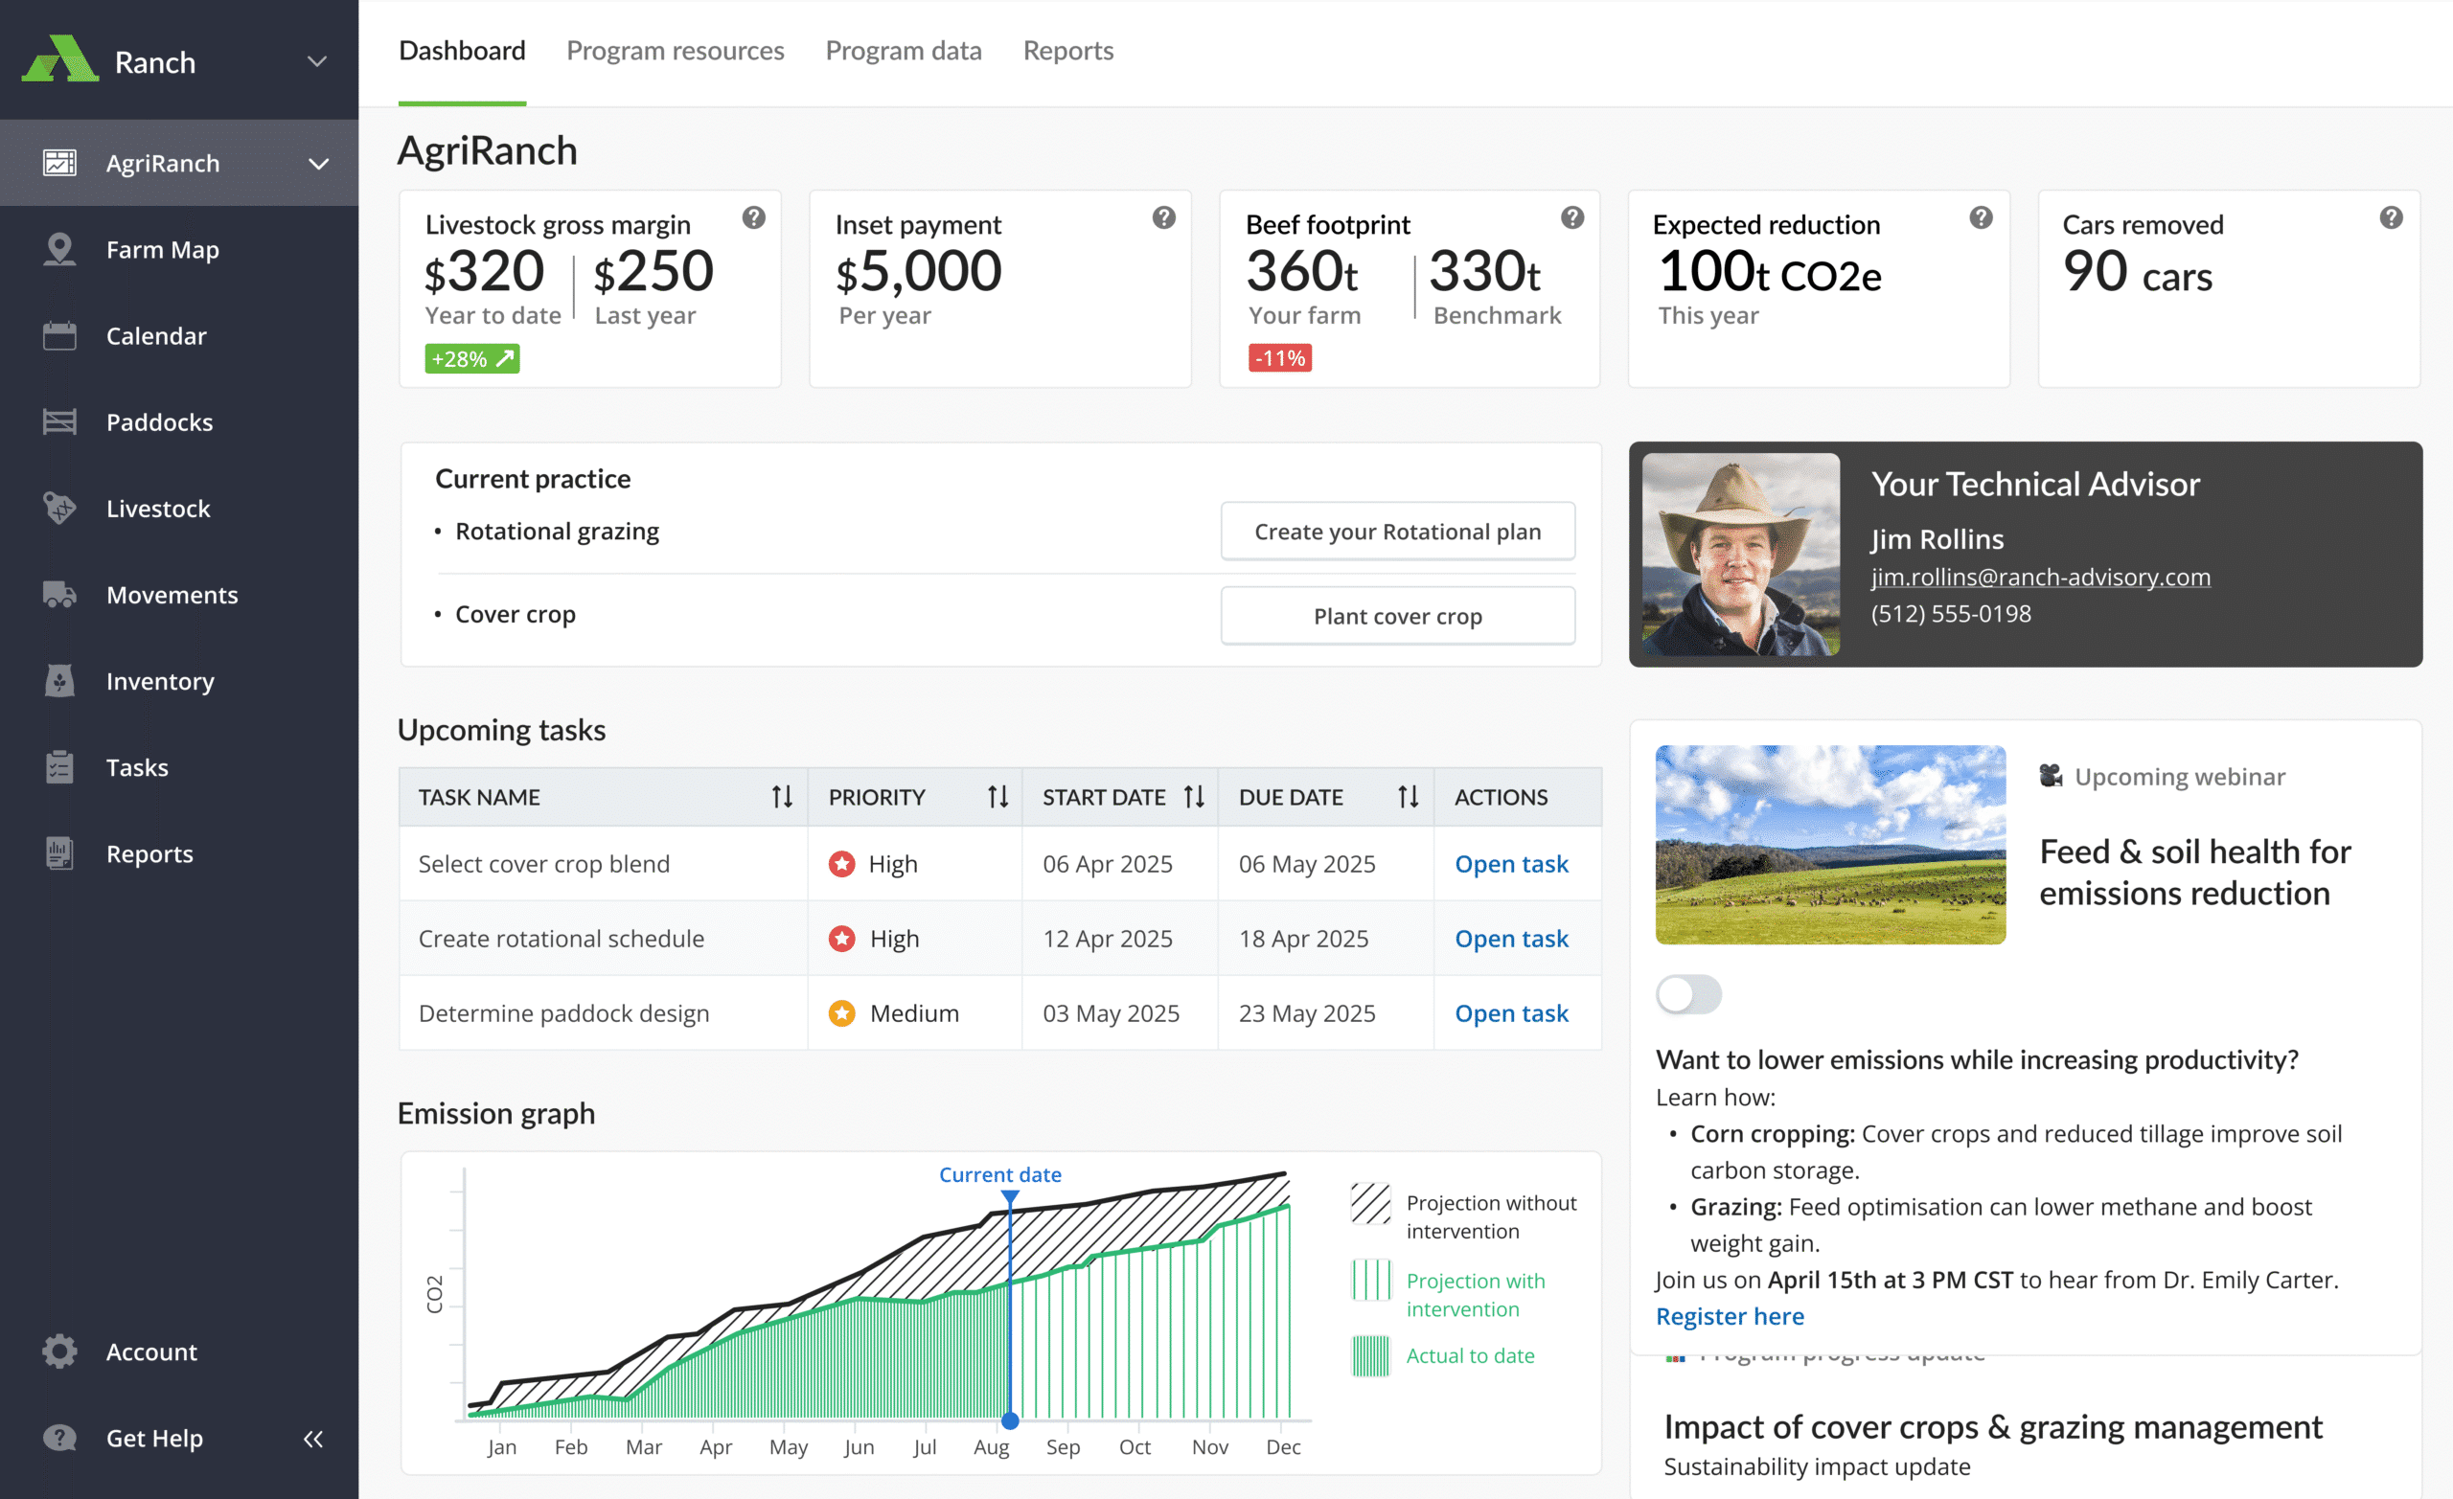Collapse the sidebar with the double chevron
The height and width of the screenshot is (1499, 2453).
click(x=312, y=1439)
